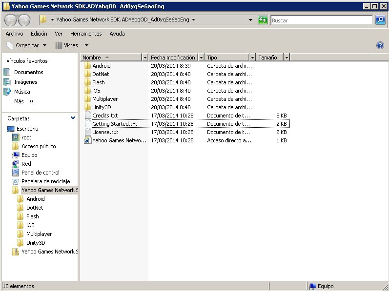Select the Unity3D folder icon in the file list
This screenshot has width=389, height=291.
pos(87,107)
